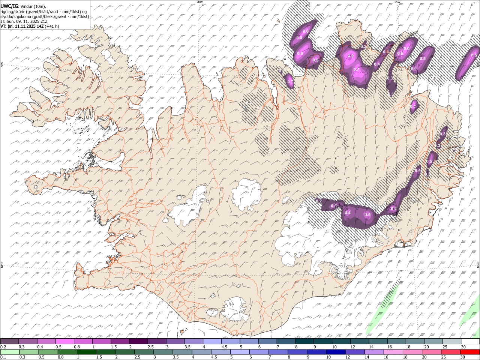This screenshot has height=360, width=480.
Task: Select the rain legend swatch between 3 and 3.5
Action: point(163,352)
